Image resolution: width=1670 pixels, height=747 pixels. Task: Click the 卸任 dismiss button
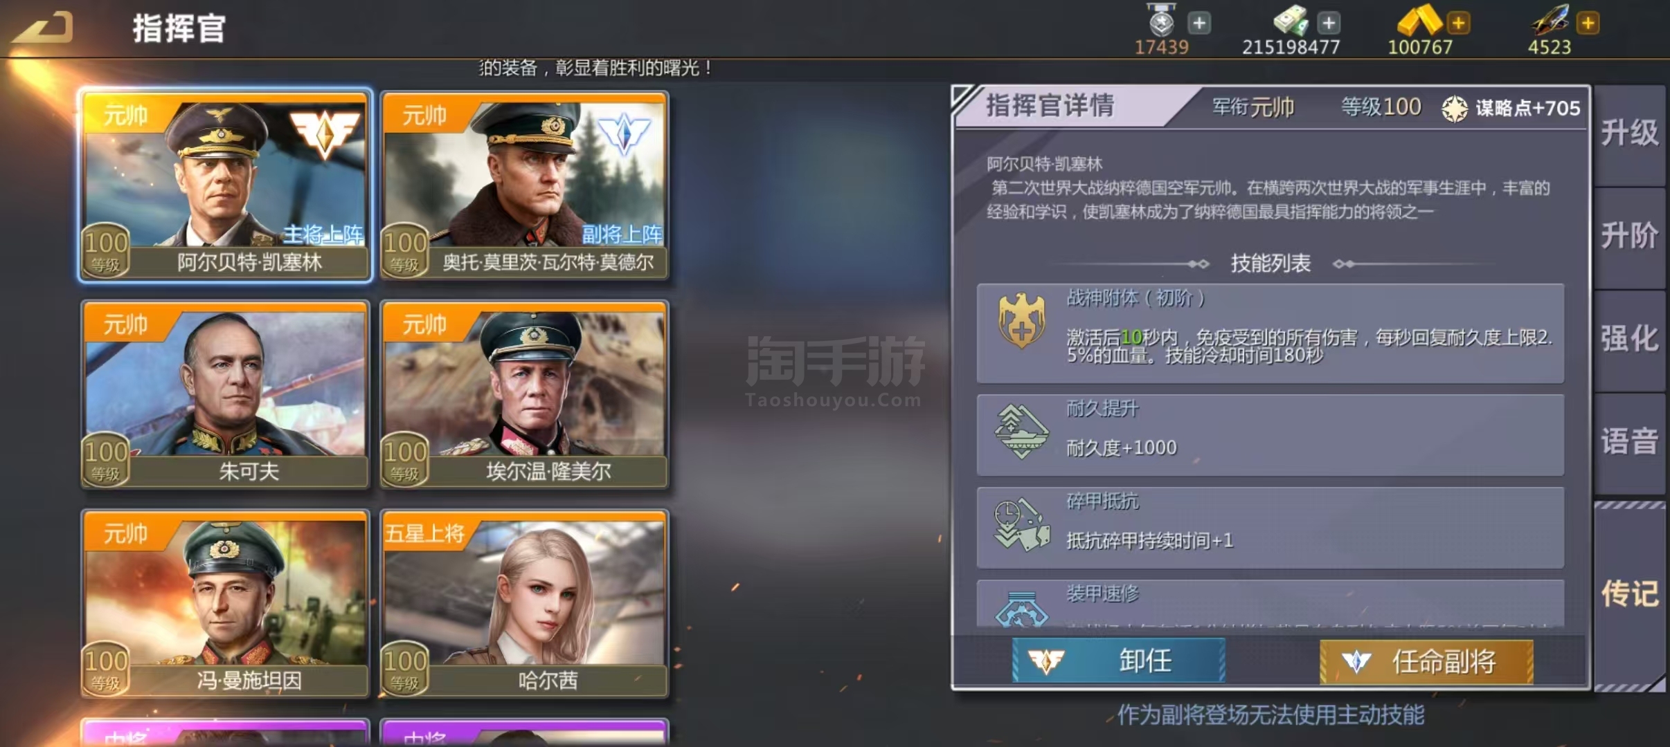pos(1118,661)
